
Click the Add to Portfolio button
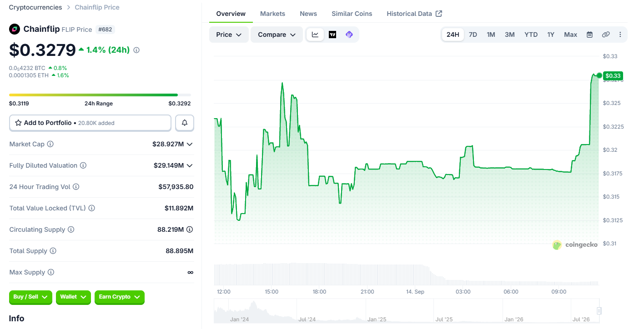90,123
